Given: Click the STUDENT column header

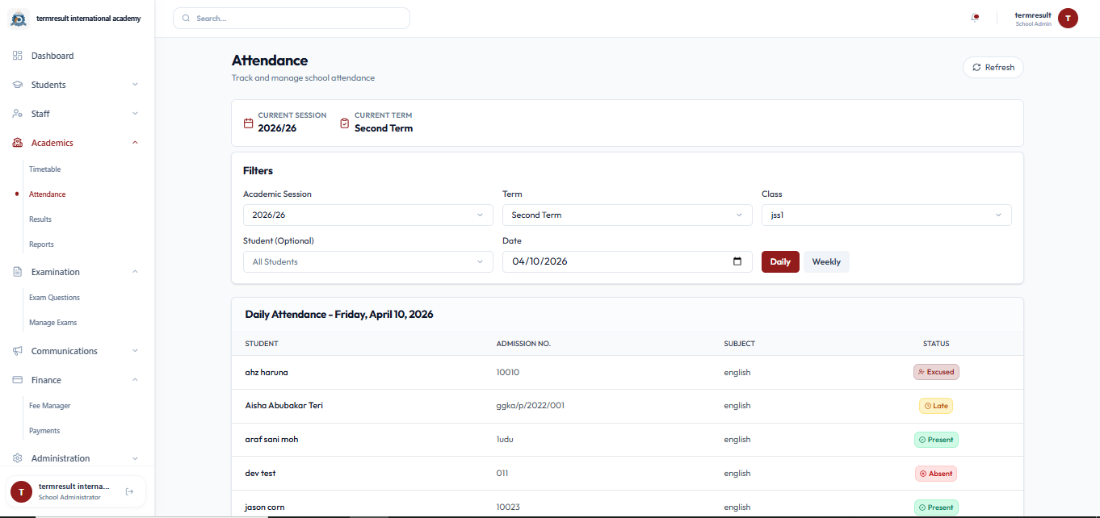Looking at the screenshot, I should (x=262, y=344).
